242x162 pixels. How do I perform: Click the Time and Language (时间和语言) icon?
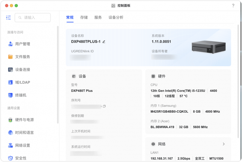[10, 133]
